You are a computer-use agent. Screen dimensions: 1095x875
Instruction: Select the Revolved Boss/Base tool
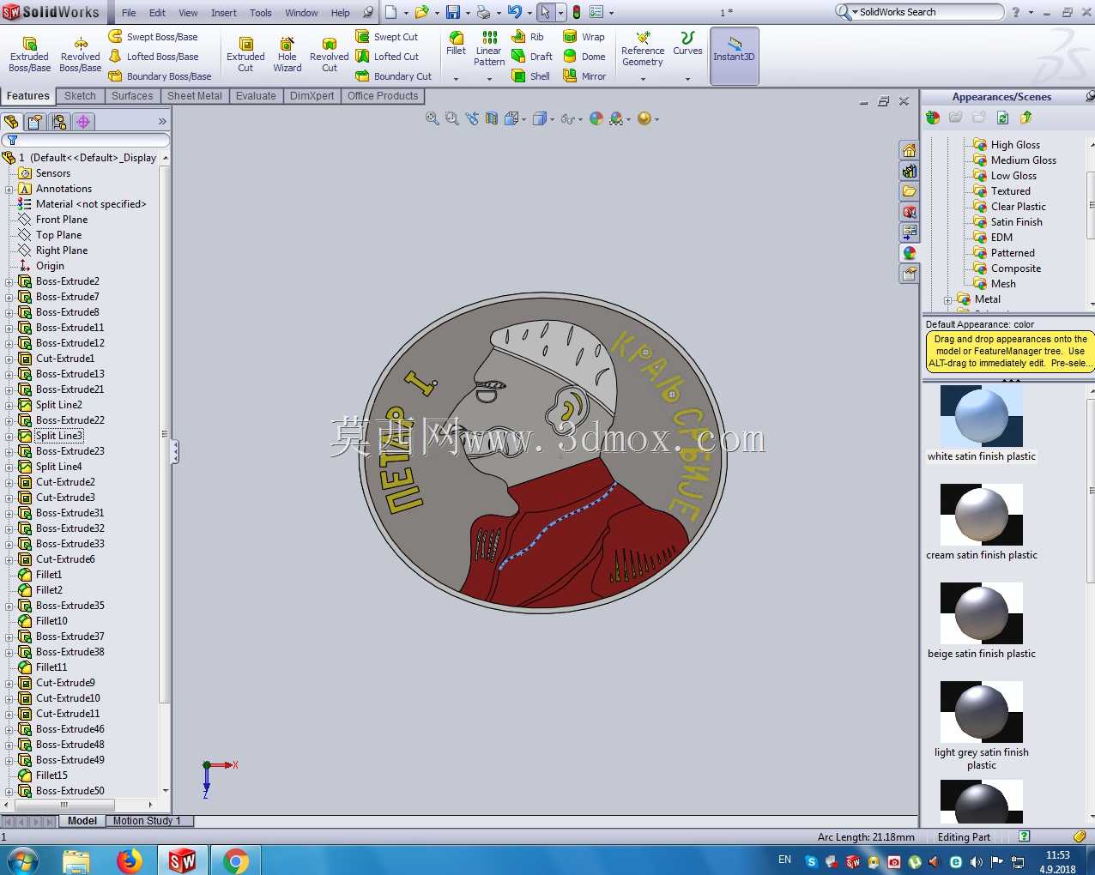tap(81, 55)
